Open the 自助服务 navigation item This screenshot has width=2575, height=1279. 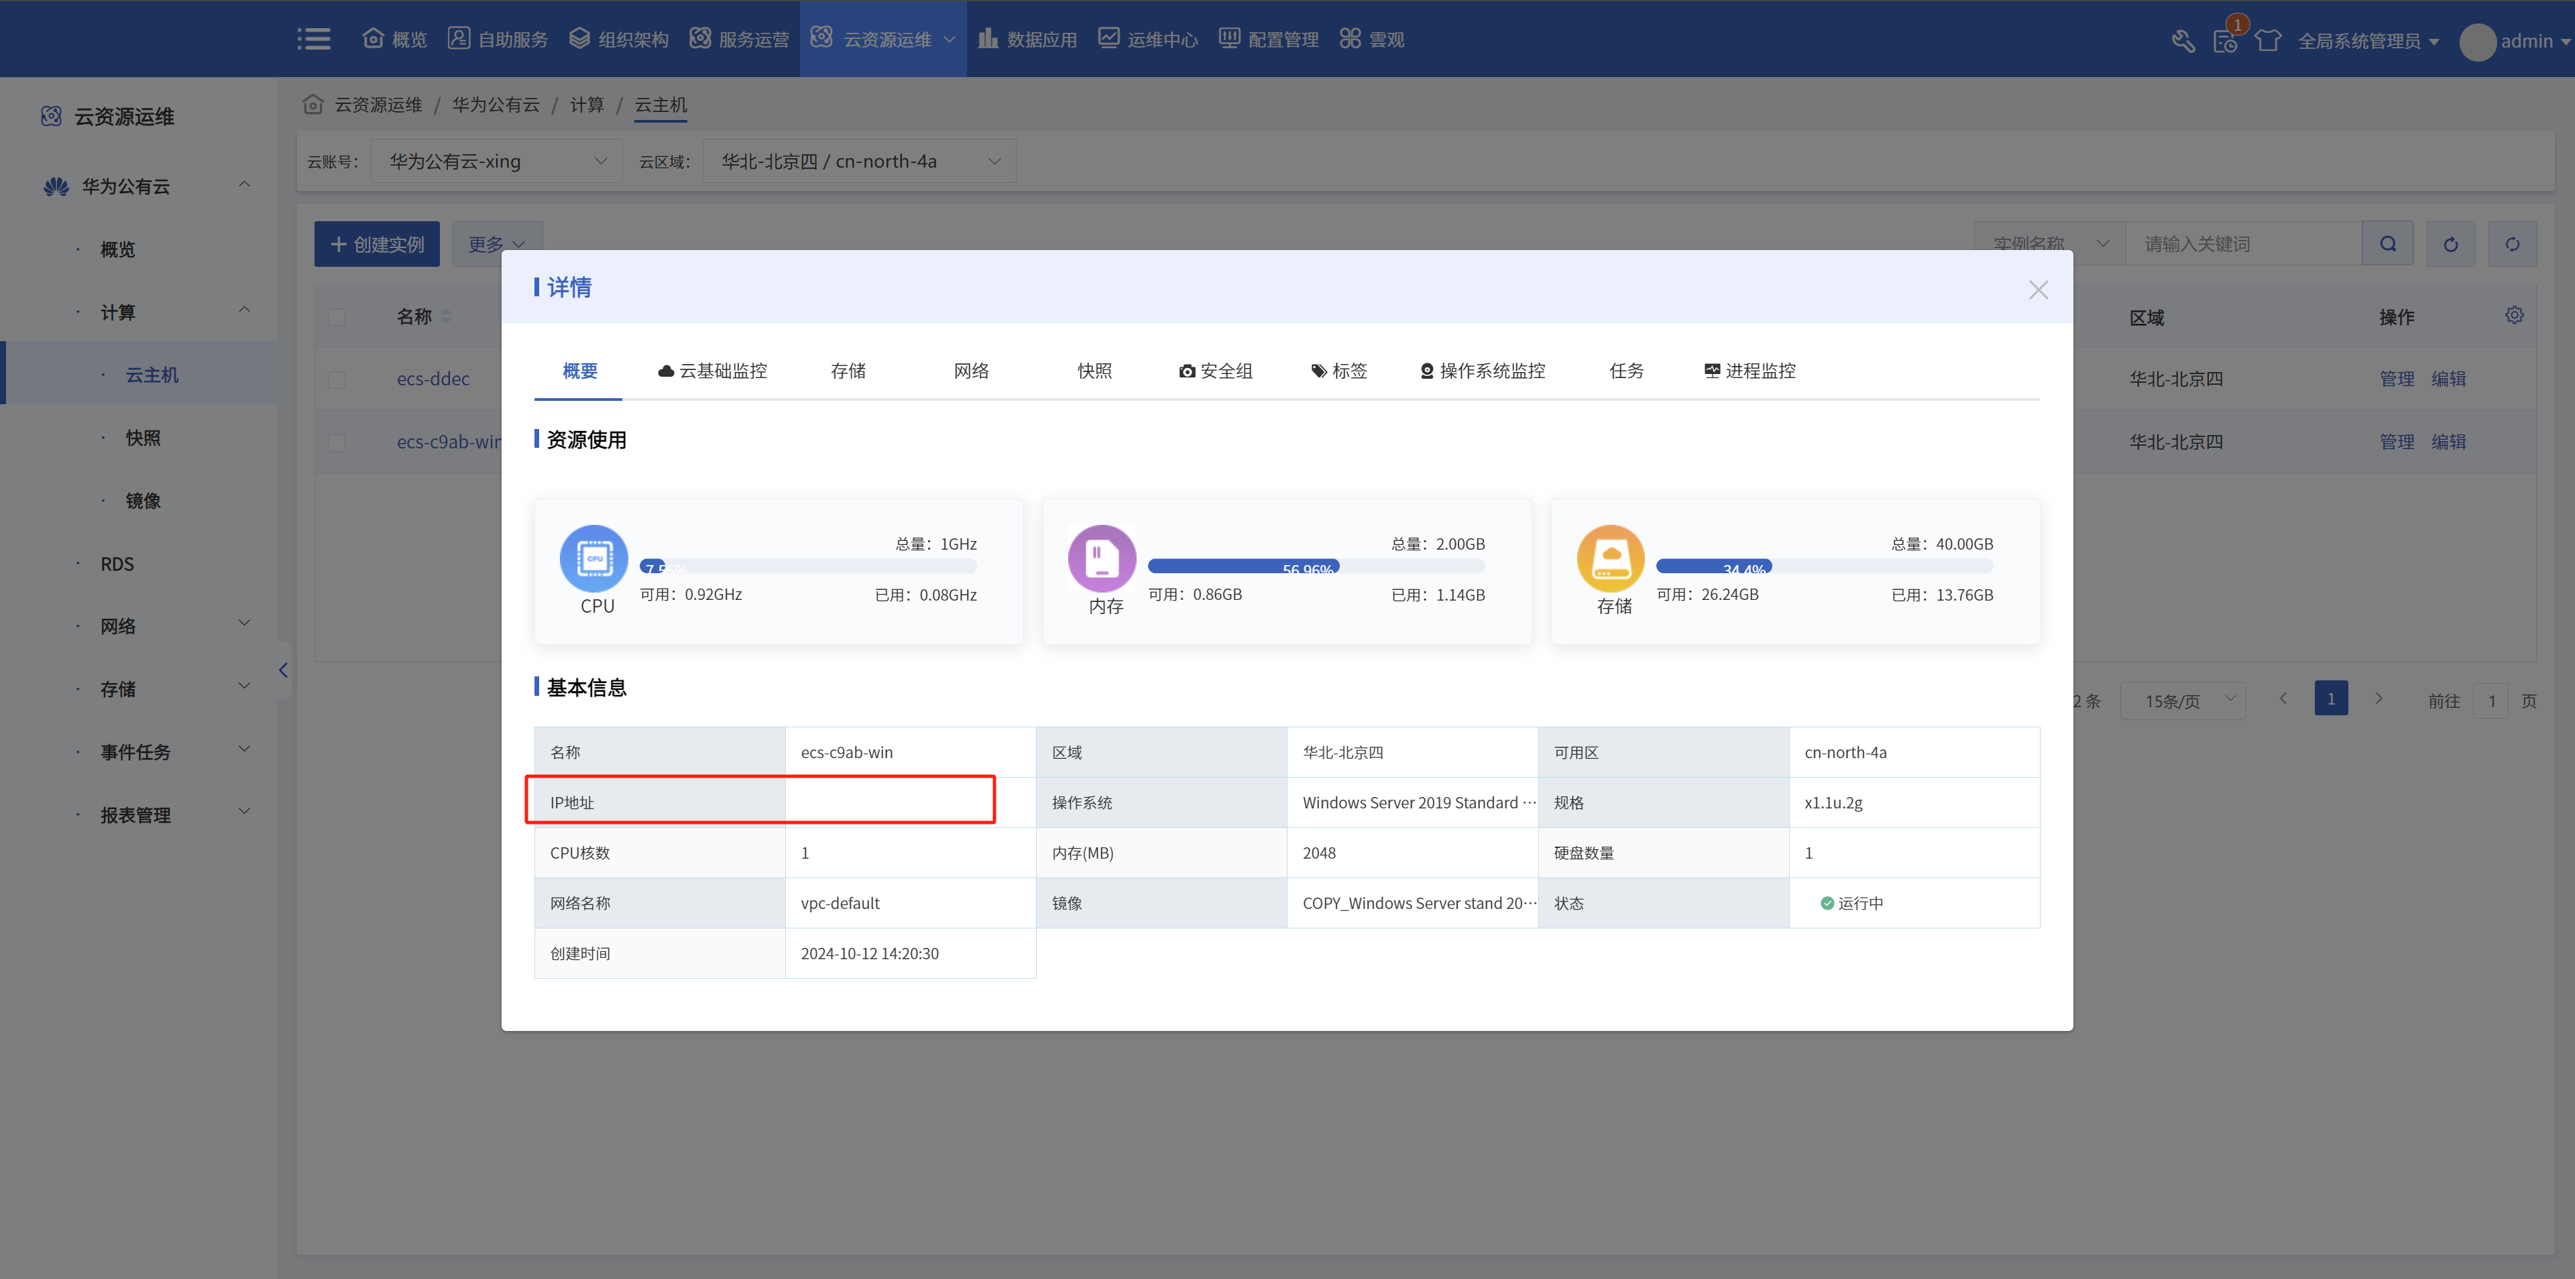[498, 39]
